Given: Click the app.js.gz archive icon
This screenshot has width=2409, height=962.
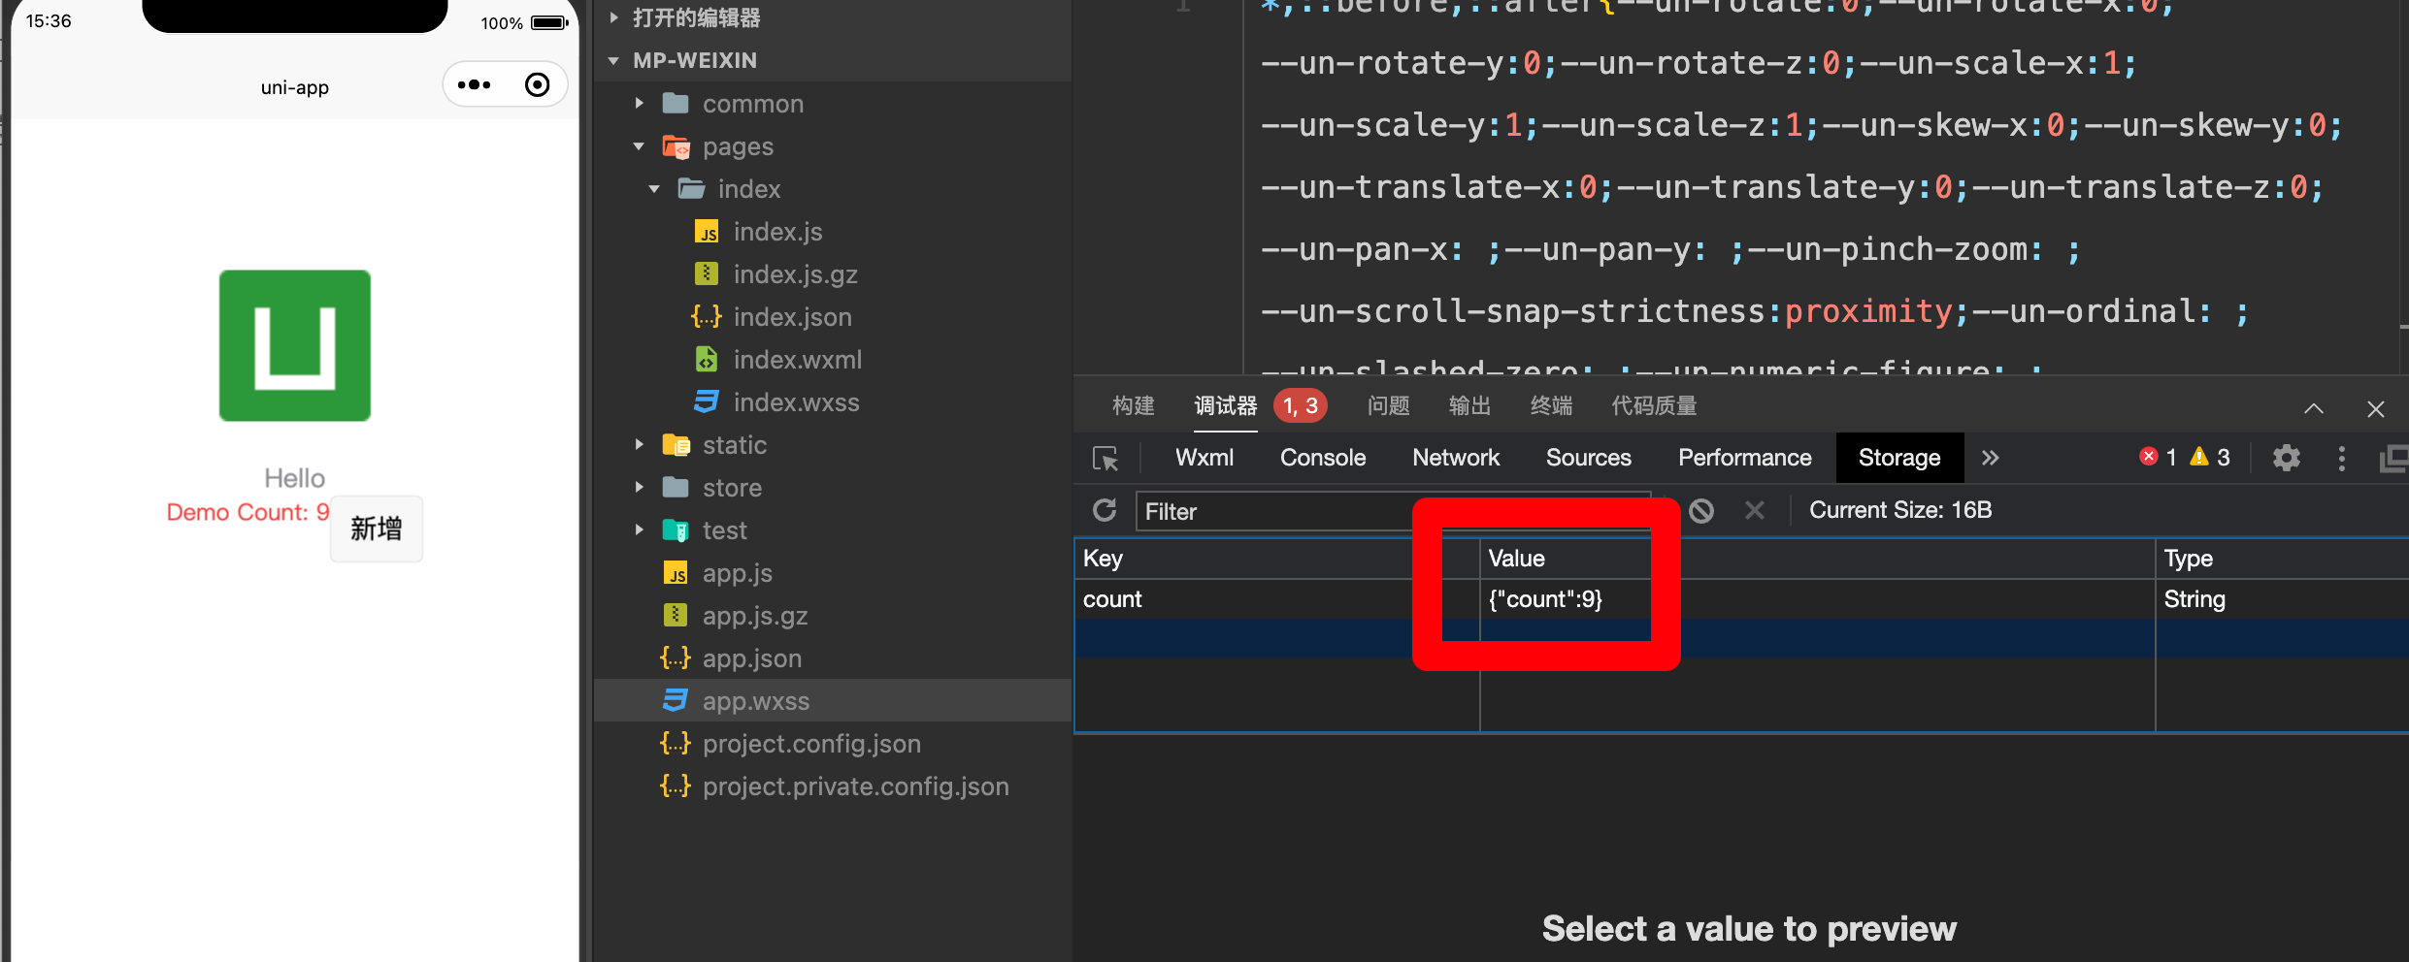Looking at the screenshot, I should (x=676, y=615).
